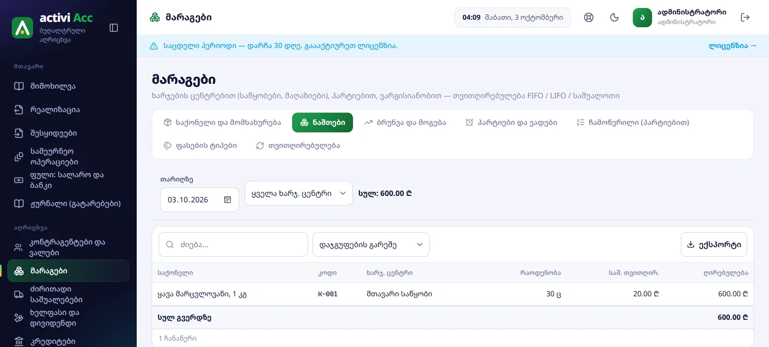Click the მთავარი საწყობი cell
The height and width of the screenshot is (347, 769).
click(x=399, y=294)
